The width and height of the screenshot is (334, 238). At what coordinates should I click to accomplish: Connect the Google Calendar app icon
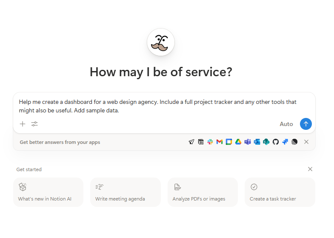[229, 142]
